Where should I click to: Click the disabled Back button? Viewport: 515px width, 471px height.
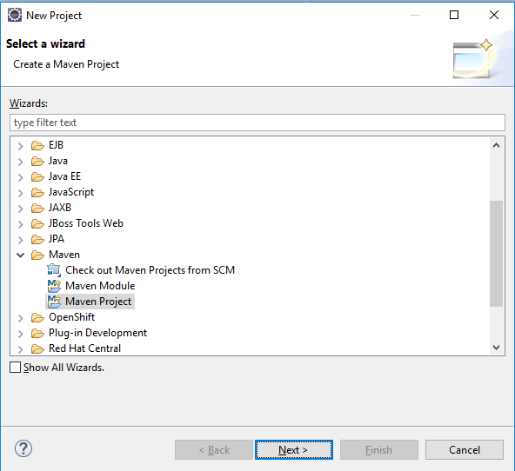(x=214, y=449)
